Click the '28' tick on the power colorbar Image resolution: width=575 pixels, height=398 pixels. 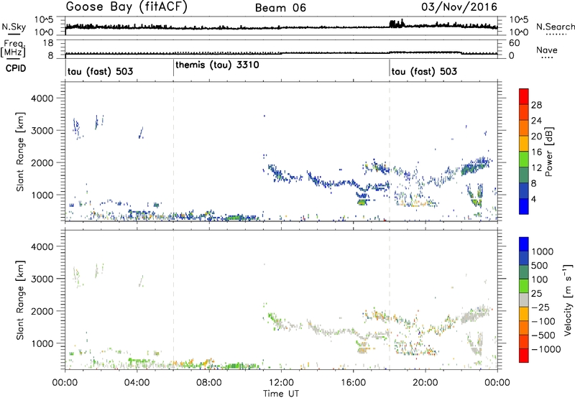pyautogui.click(x=536, y=105)
